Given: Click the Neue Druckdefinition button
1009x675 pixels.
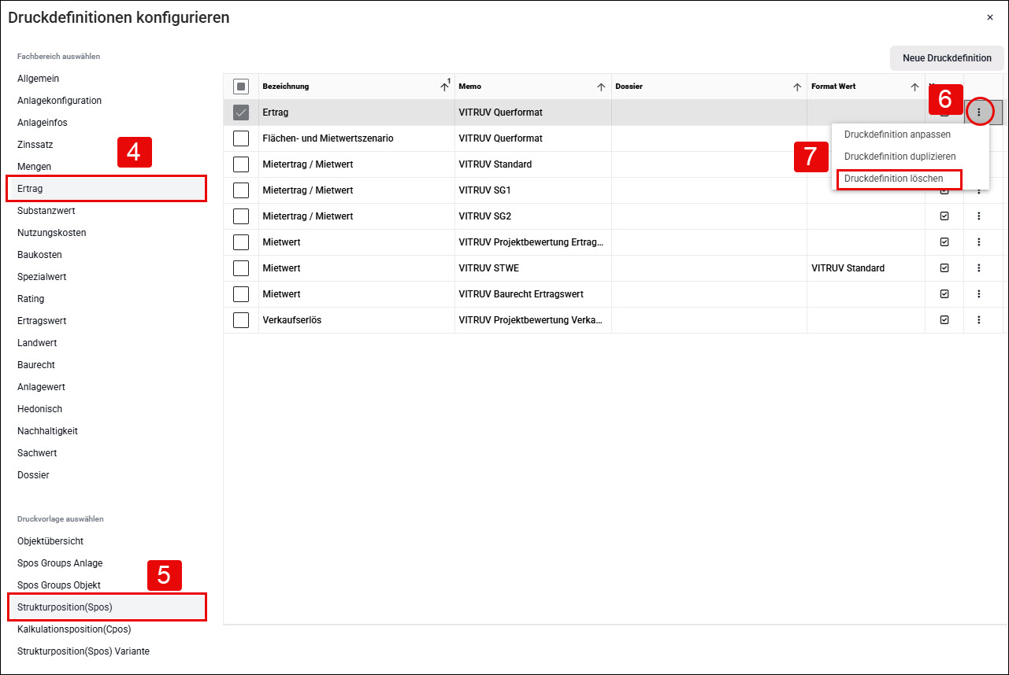Looking at the screenshot, I should (x=947, y=58).
